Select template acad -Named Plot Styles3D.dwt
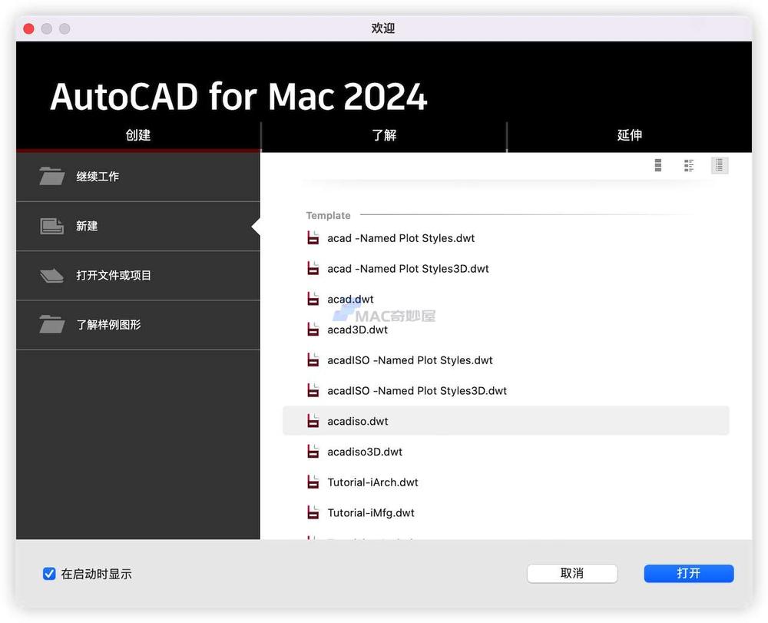Image resolution: width=768 pixels, height=623 pixels. [x=408, y=269]
